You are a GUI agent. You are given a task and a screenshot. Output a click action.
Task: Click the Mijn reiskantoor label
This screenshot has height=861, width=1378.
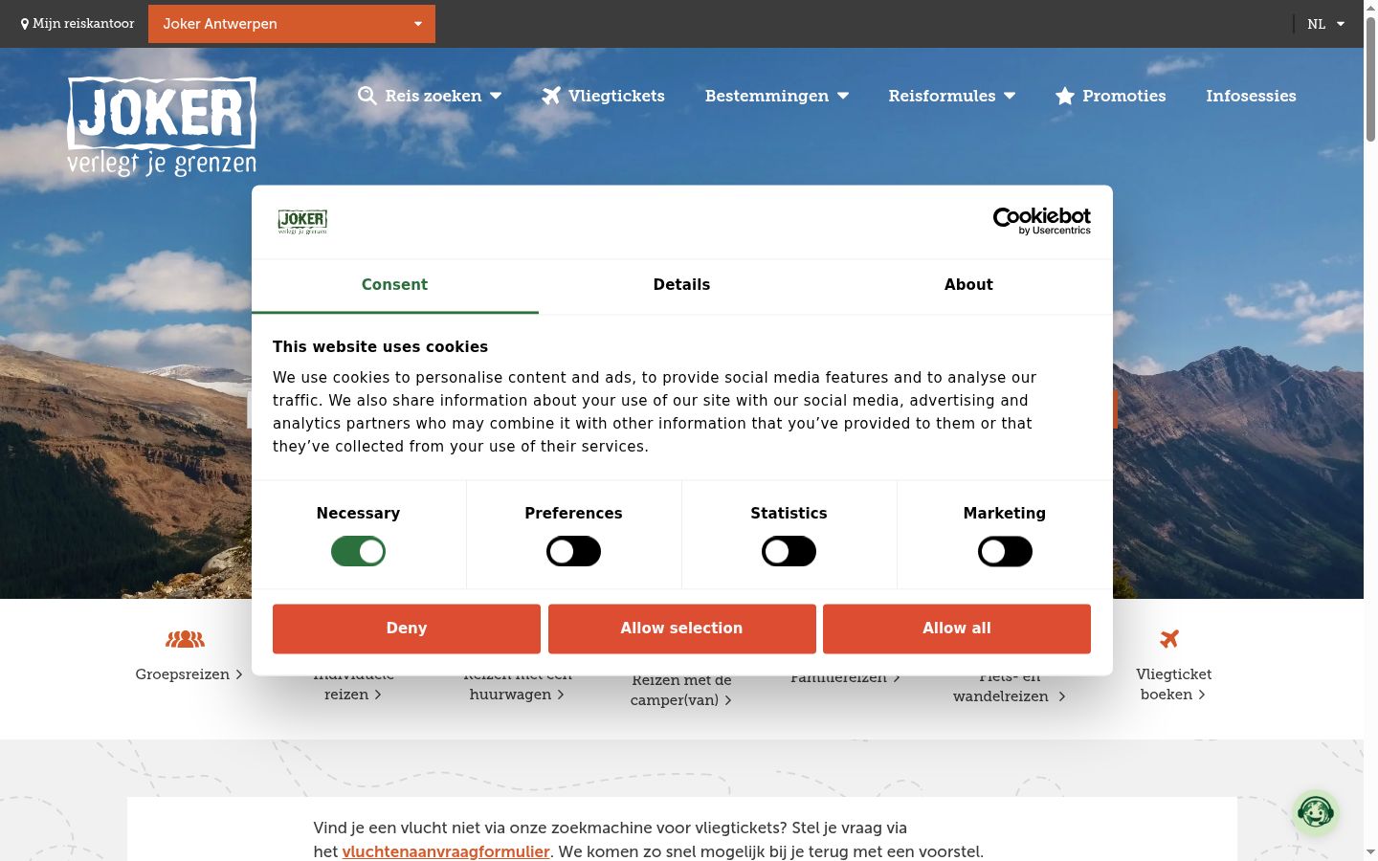(x=83, y=24)
